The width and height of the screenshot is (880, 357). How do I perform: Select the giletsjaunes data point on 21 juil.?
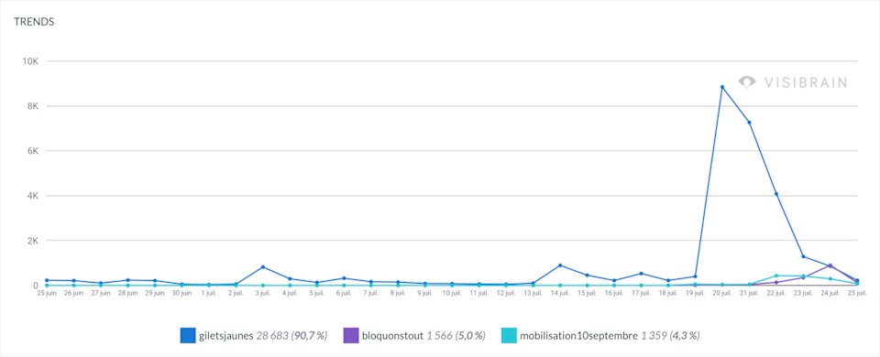(749, 122)
